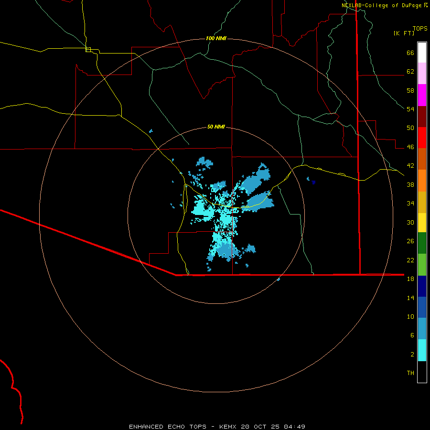Select the black TH swatch in the legend
This screenshot has width=430, height=430.
tap(422, 372)
